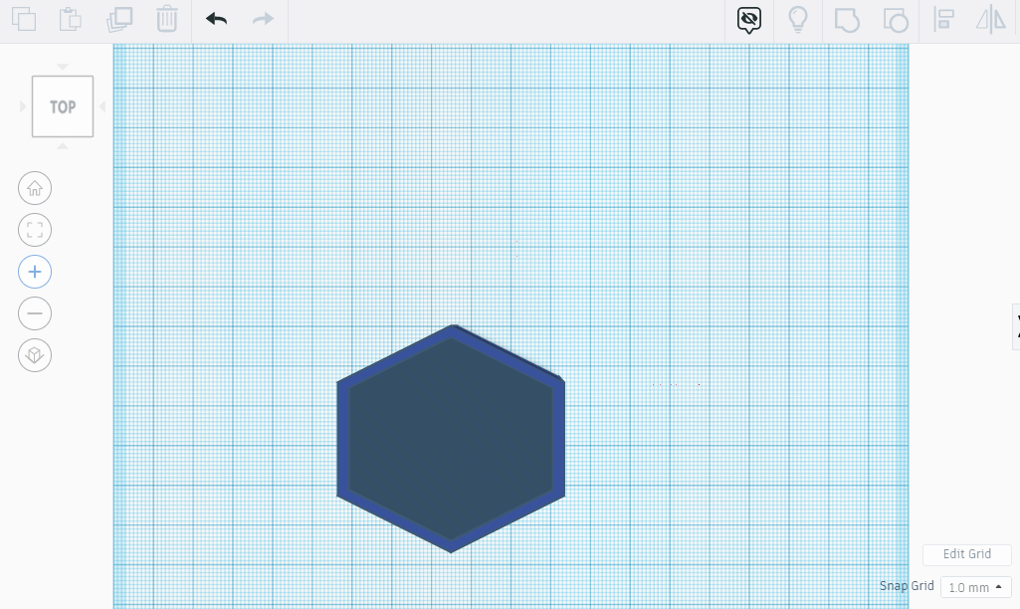The image size is (1020, 609).
Task: Click Edit Grid
Action: pos(966,554)
